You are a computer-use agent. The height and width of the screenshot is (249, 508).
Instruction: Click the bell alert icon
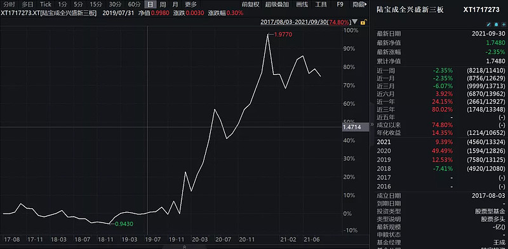[497, 24]
